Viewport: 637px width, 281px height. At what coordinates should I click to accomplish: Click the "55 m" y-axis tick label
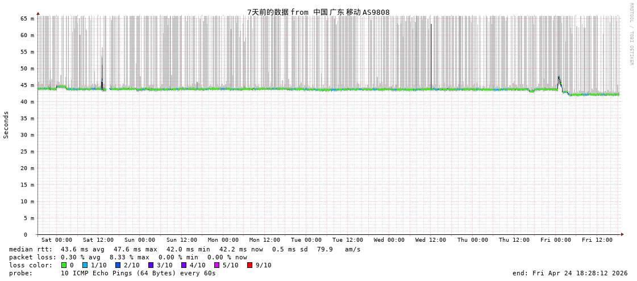(27, 52)
